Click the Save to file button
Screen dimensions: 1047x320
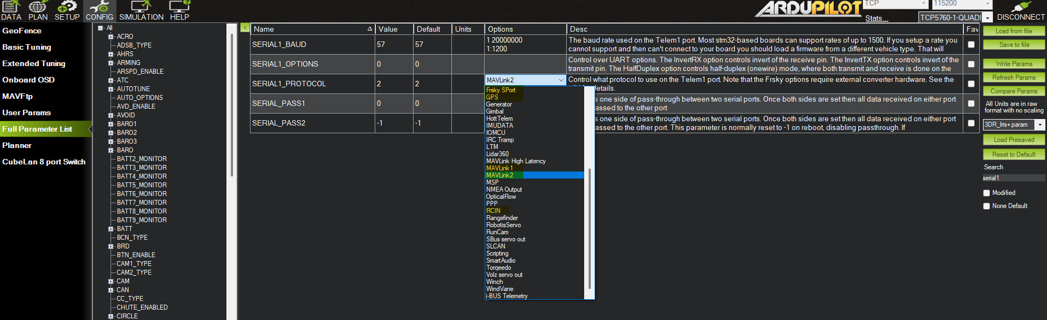click(1014, 45)
